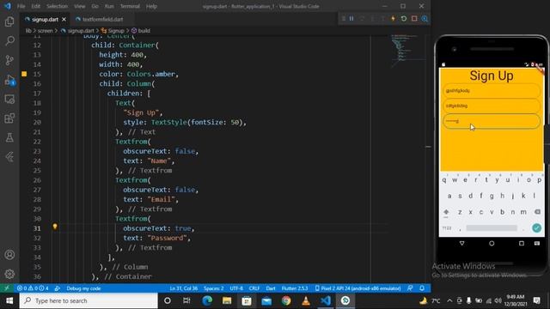
Task: Open the Flutter sidebar view
Action: point(9,156)
